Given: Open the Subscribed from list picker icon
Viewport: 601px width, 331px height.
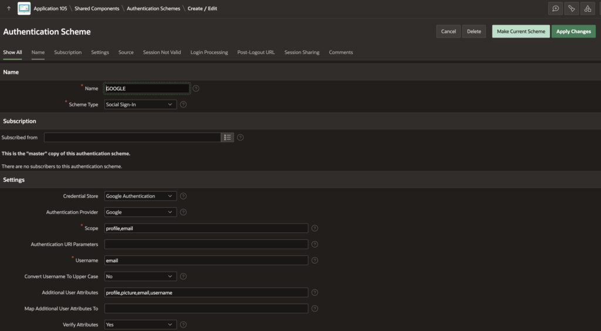Looking at the screenshot, I should (227, 137).
